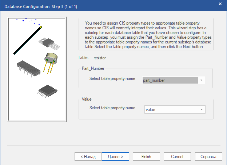Open help via the Справка button
This screenshot has width=227, height=165.
click(x=208, y=156)
